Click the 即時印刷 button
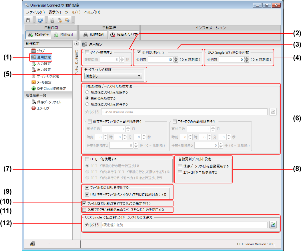Viewport: 301px width, 251px height. pos(93,35)
